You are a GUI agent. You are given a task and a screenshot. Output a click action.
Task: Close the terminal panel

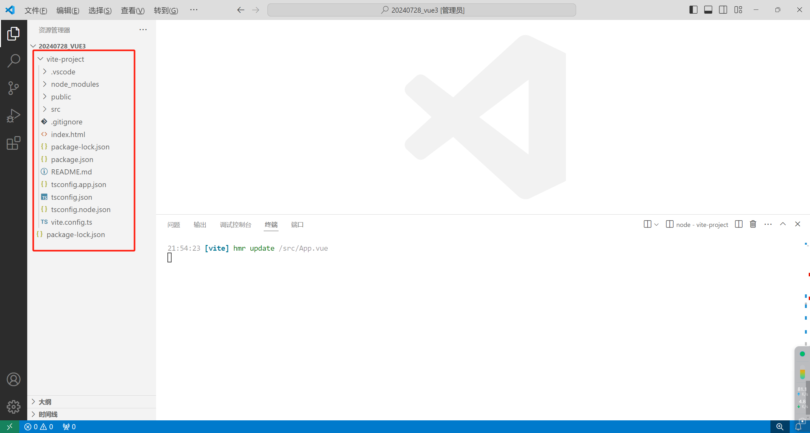coord(798,224)
